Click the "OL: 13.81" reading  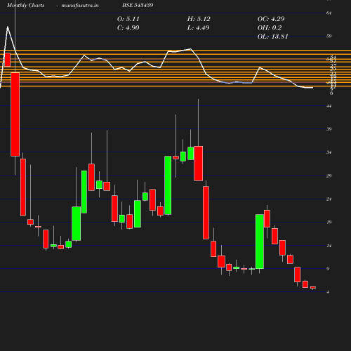pos(273,37)
